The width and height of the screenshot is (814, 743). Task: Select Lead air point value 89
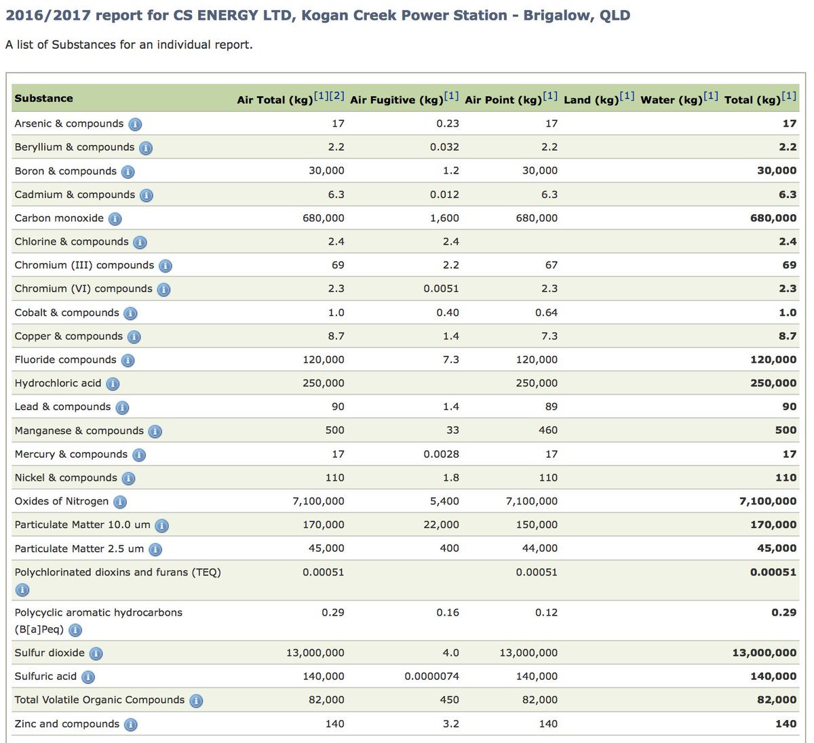[x=551, y=407]
